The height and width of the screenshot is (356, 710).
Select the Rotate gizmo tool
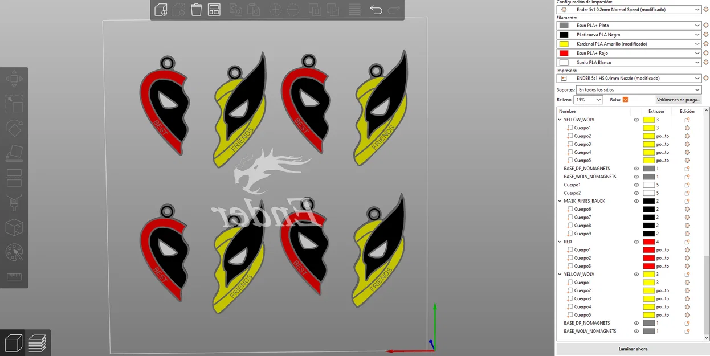(14, 128)
